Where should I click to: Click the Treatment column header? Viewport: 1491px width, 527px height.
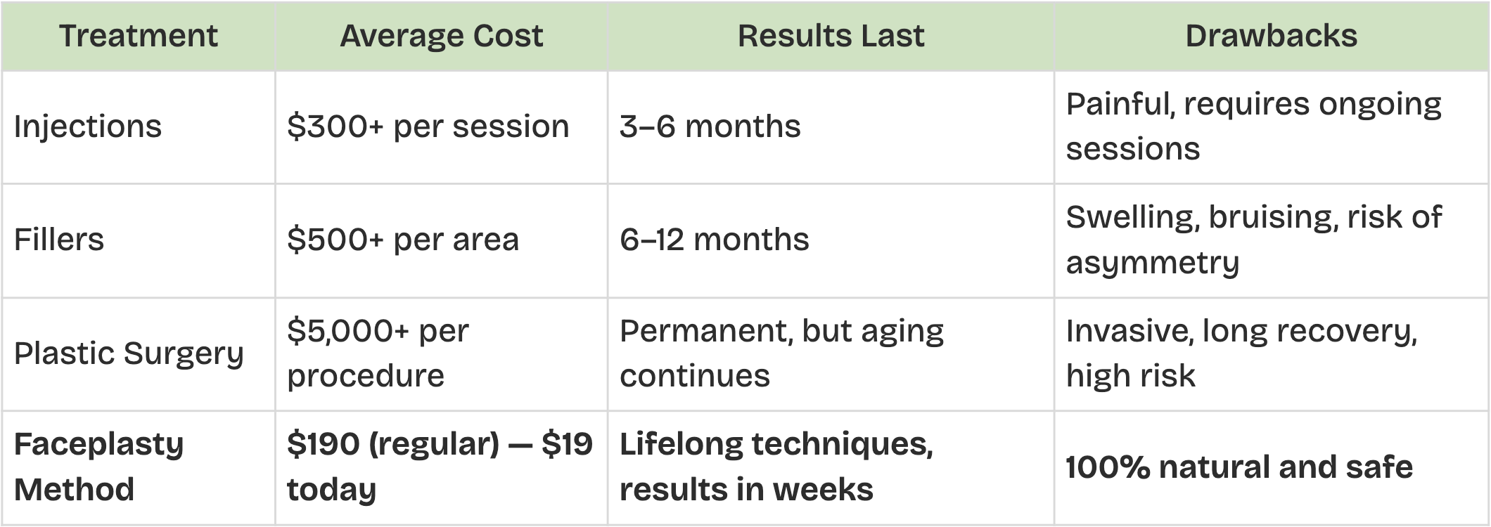(x=138, y=36)
